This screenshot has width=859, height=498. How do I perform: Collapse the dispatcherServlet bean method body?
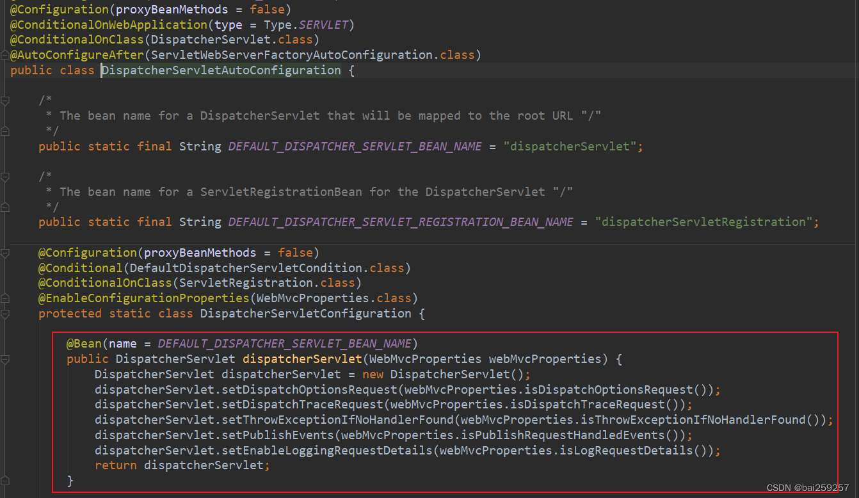click(x=5, y=359)
